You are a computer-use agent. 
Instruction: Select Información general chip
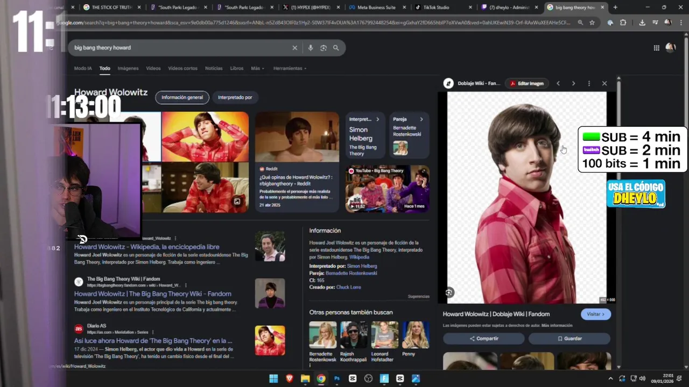[182, 97]
